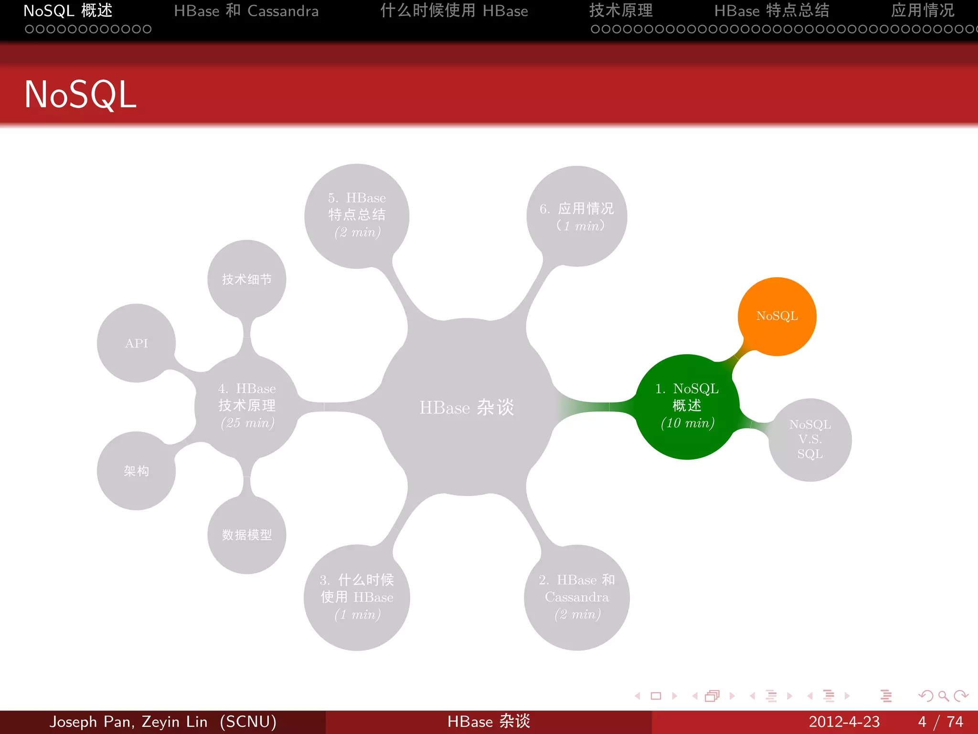
Task: Click the 架构 child node
Action: tap(137, 471)
